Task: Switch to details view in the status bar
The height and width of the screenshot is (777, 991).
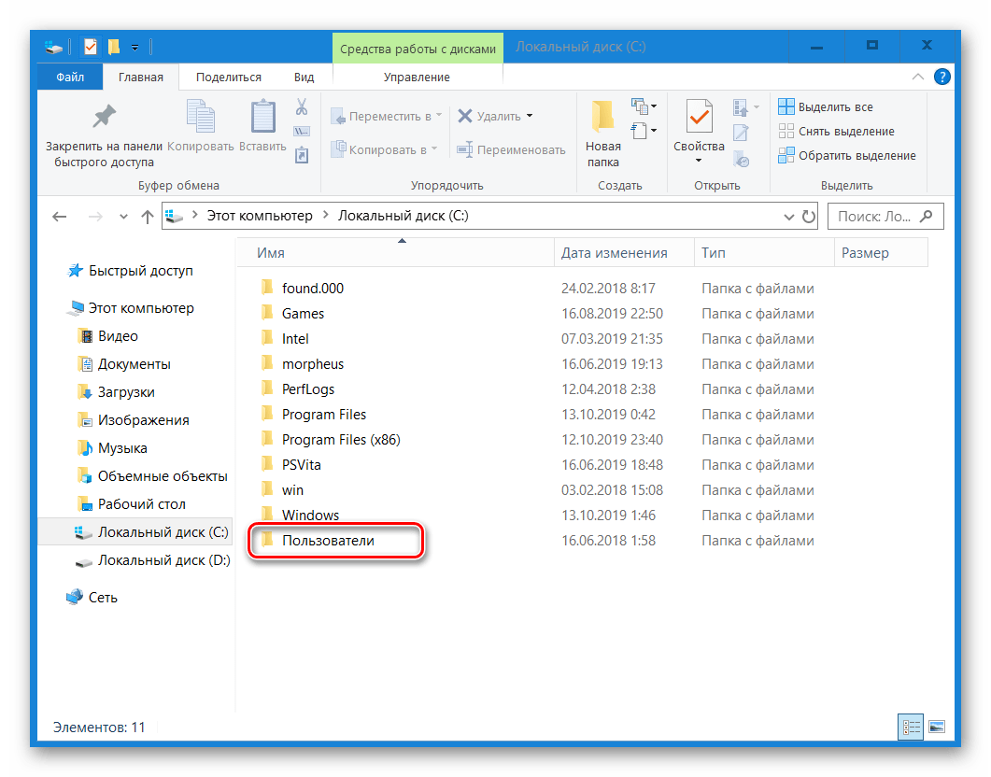Action: pos(911,727)
